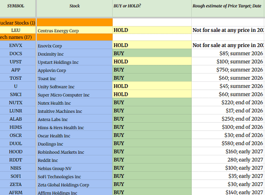Viewport: 265px width, 195px height.
Task: Select the Hims & Hers Health Inc cell
Action: click(75, 127)
